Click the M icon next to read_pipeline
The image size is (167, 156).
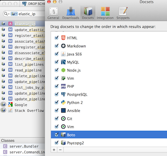click(x=10, y=70)
